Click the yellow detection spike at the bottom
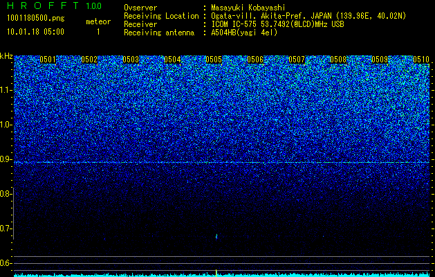435x277 pixels. coord(216,273)
